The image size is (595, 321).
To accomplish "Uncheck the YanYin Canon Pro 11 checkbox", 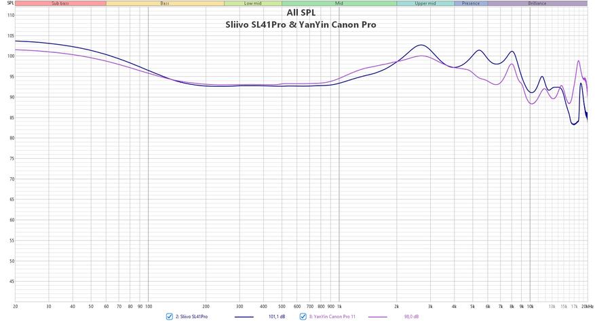I will [x=303, y=316].
